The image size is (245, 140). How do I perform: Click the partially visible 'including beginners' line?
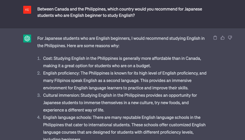point(62,139)
